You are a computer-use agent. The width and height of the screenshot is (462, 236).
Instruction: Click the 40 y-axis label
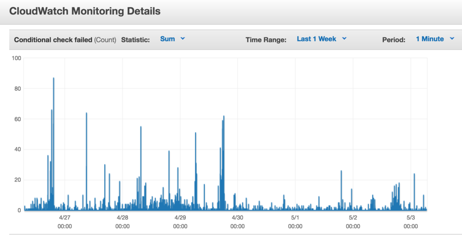point(18,150)
